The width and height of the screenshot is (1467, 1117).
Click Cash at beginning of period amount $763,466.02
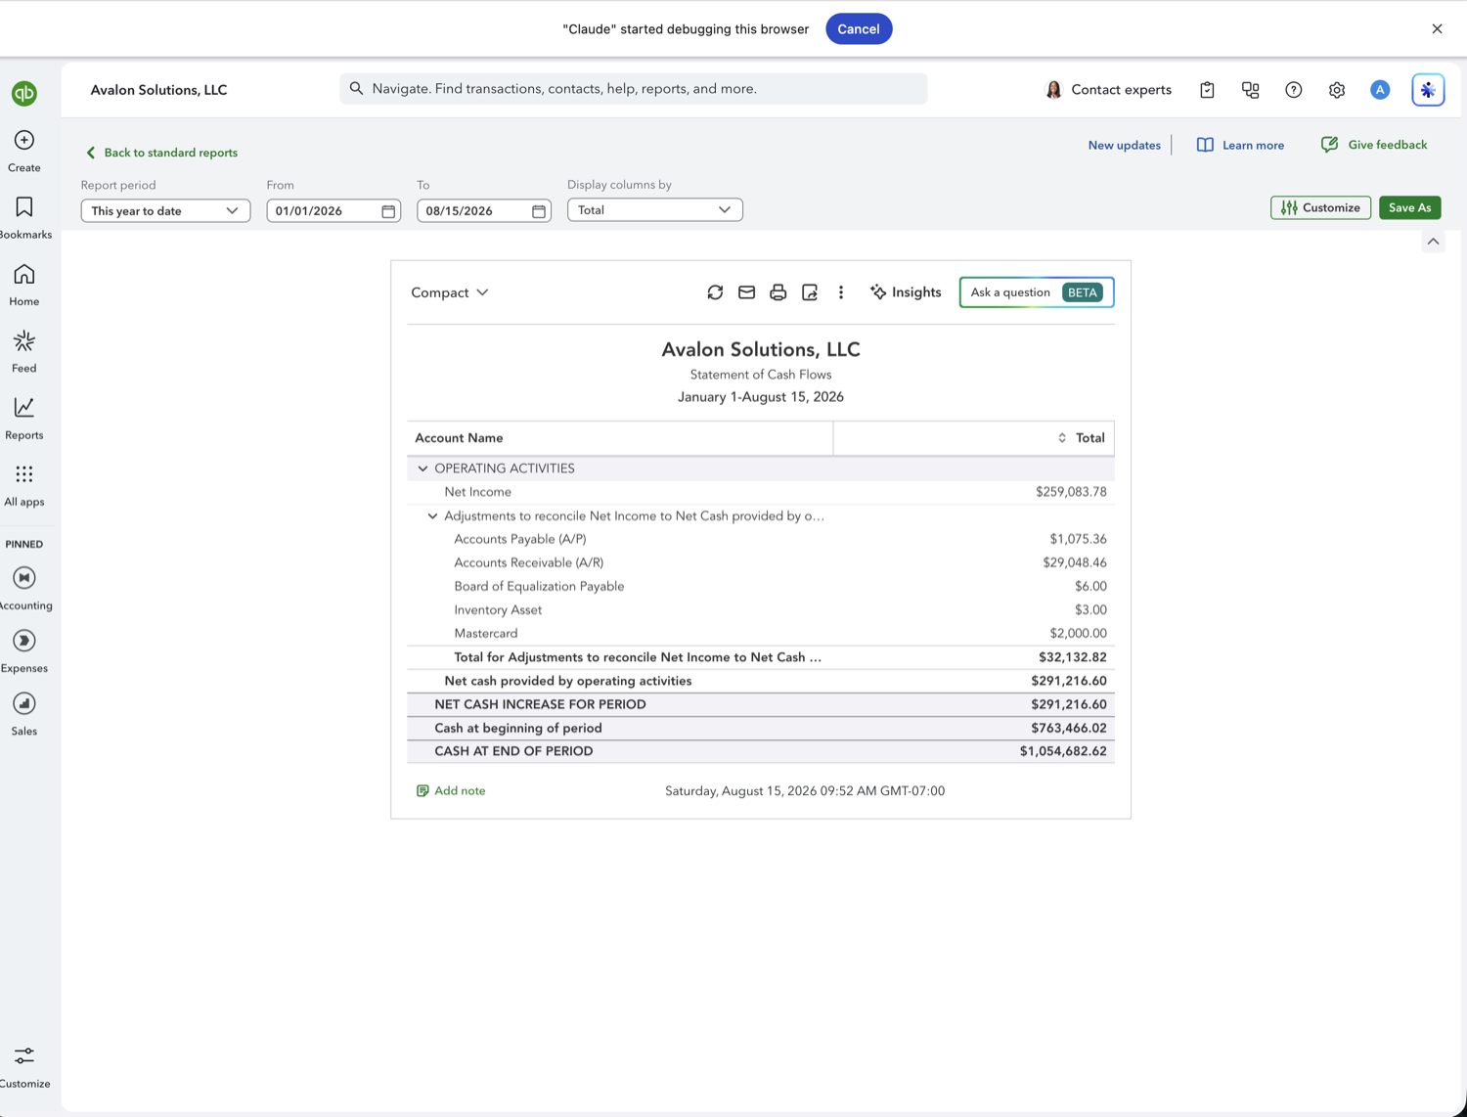click(1069, 728)
